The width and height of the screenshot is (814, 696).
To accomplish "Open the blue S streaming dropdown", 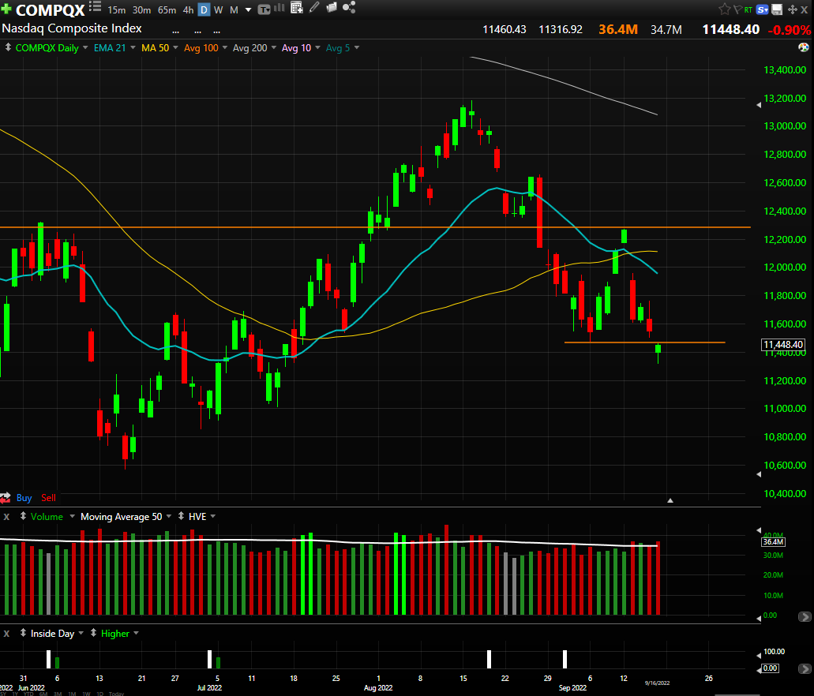I will (763, 9).
